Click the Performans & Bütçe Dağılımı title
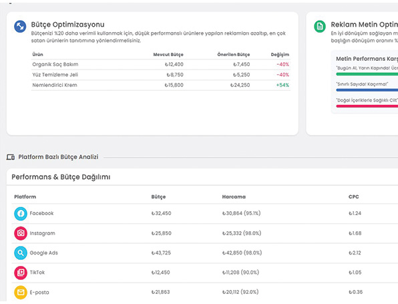The width and height of the screenshot is (398, 304). tap(61, 177)
